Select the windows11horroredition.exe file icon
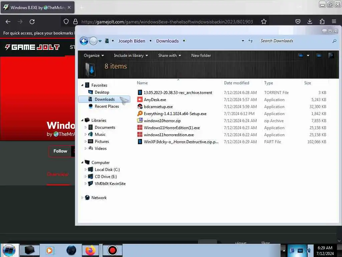This screenshot has height=257, width=342. pos(140,135)
